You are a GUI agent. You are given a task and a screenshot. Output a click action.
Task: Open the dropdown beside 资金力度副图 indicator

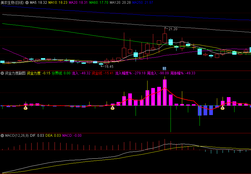coord(2,73)
